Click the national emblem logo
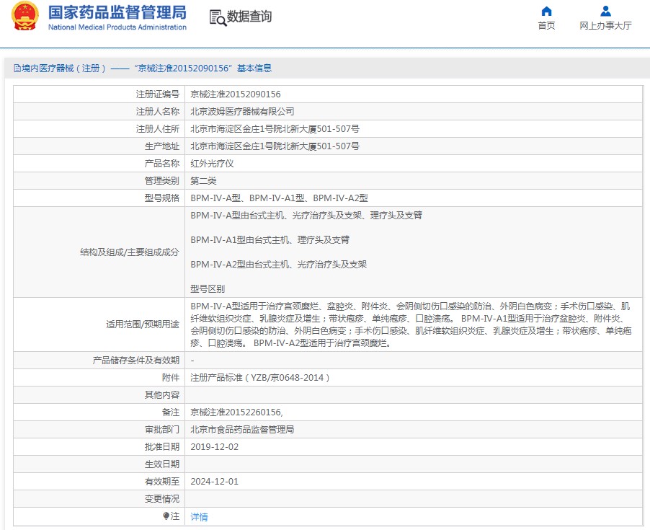The width and height of the screenshot is (650, 530). click(24, 17)
